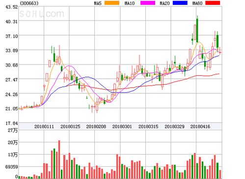Select the 20180111 date marker

(x=44, y=127)
